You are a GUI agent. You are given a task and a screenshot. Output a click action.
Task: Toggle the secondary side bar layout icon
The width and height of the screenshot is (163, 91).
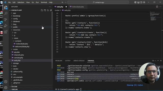(x=141, y=2)
